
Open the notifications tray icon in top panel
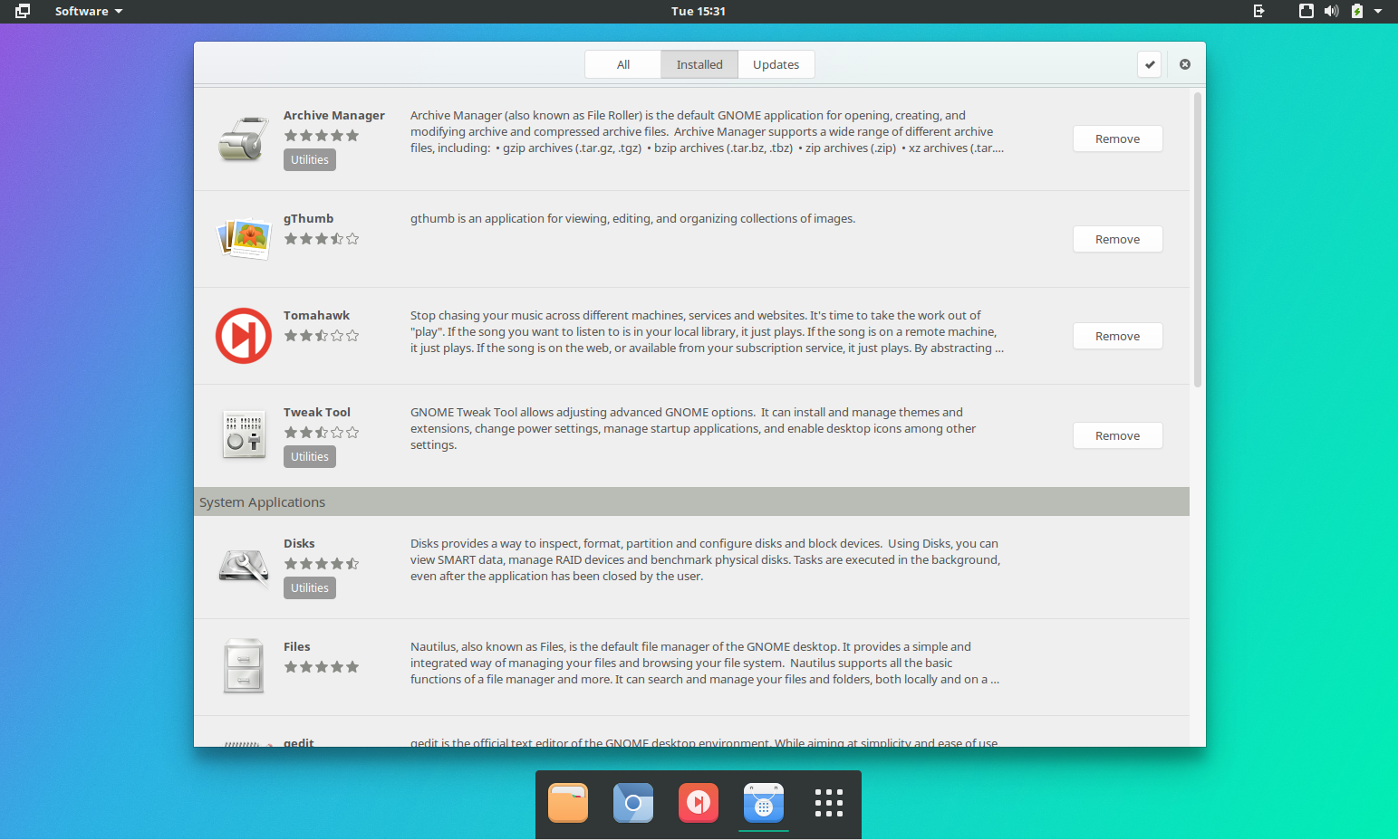1306,11
